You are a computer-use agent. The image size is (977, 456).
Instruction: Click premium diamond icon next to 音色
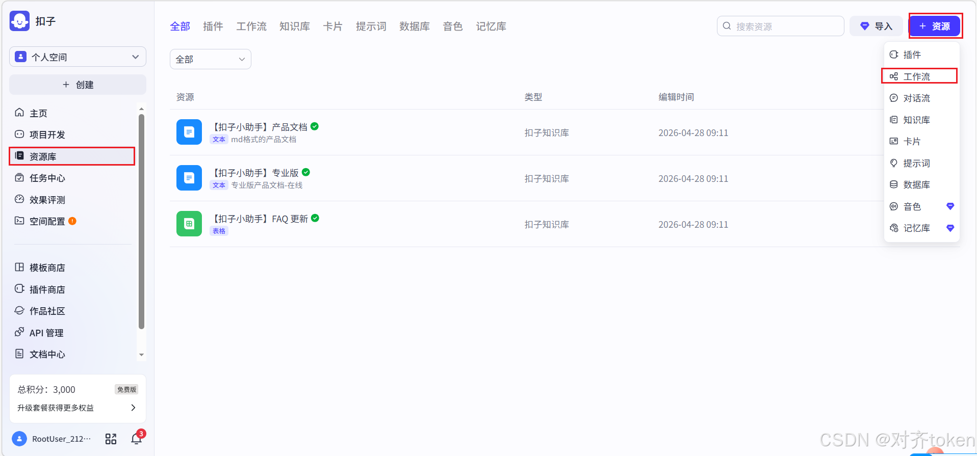coord(950,206)
